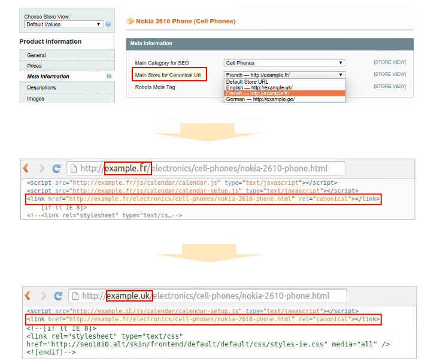Click the example.uk address bar
The width and height of the screenshot is (434, 359).
pos(208,296)
